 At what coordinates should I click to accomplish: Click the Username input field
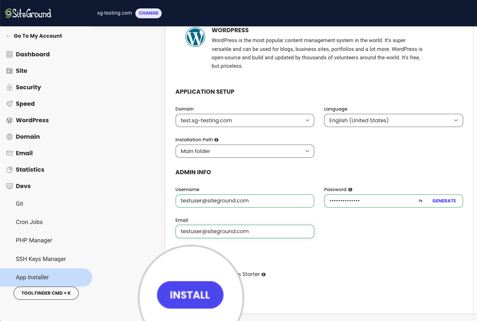coord(245,201)
